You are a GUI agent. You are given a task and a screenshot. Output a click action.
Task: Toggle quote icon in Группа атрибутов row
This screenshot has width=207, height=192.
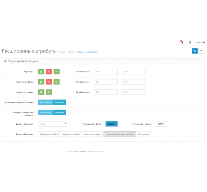[x=56, y=82]
